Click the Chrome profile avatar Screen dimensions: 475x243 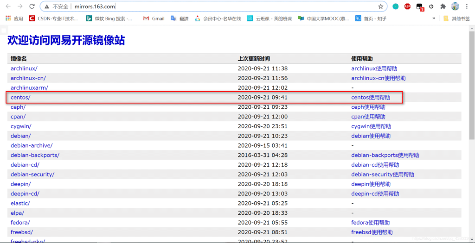455,6
